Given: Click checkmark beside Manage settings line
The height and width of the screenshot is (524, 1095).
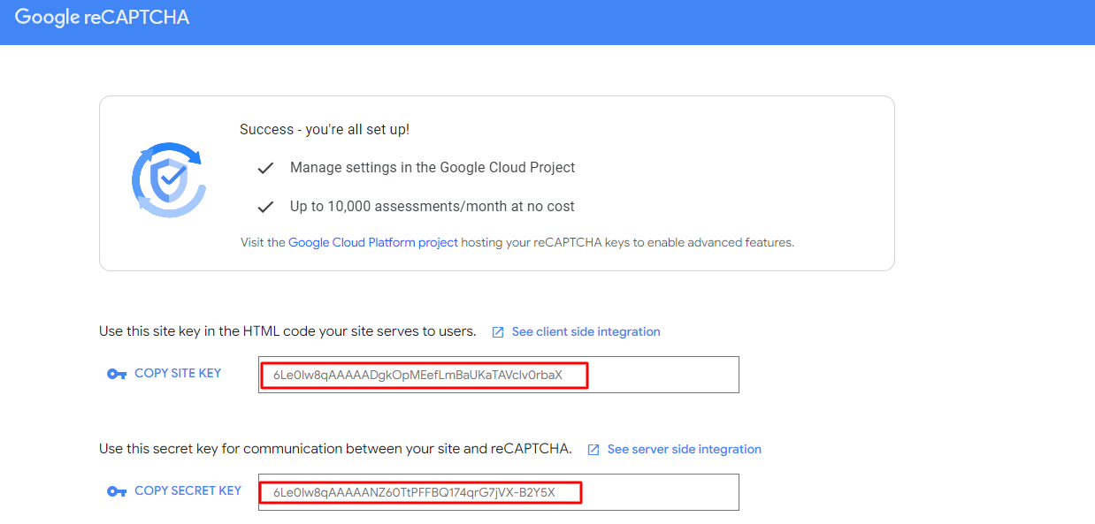Looking at the screenshot, I should click(x=265, y=168).
